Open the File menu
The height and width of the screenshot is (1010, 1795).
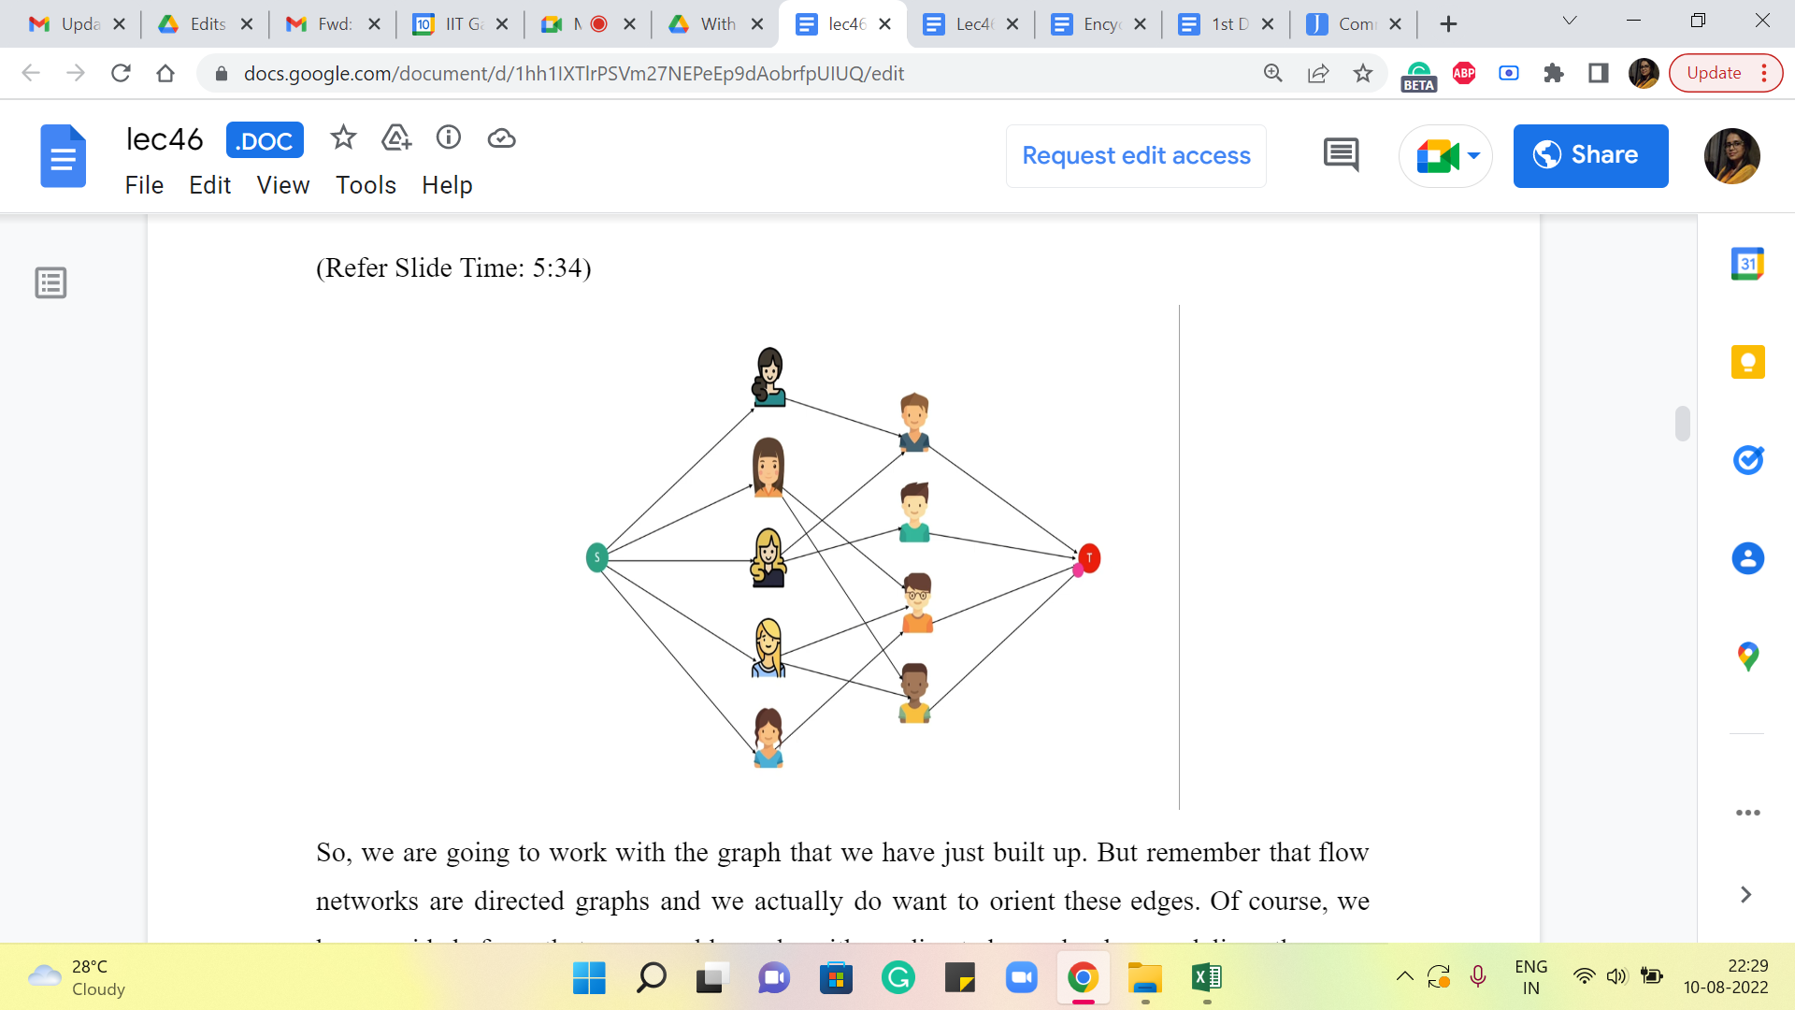coord(144,185)
